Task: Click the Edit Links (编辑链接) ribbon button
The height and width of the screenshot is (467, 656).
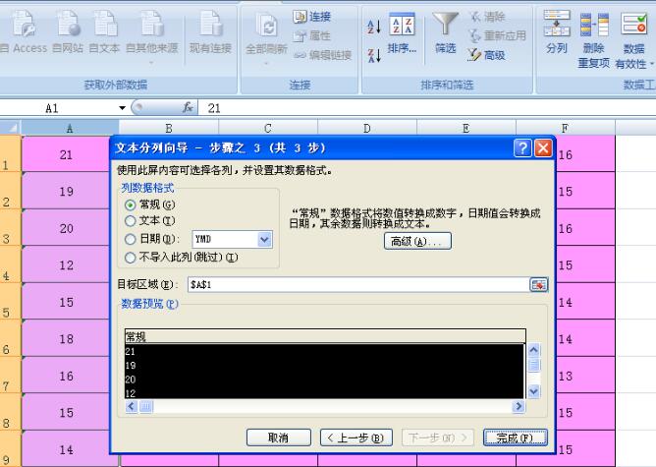Action: point(322,55)
